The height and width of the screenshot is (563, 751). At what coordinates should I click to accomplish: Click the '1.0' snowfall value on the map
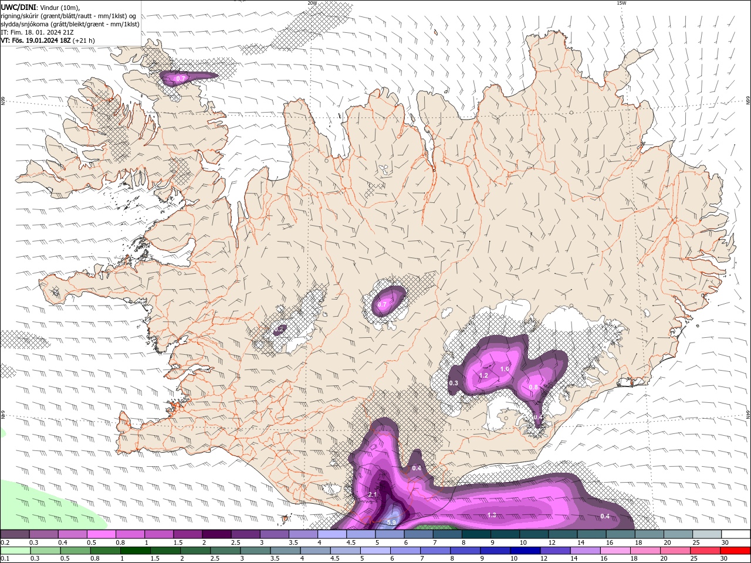(505, 369)
